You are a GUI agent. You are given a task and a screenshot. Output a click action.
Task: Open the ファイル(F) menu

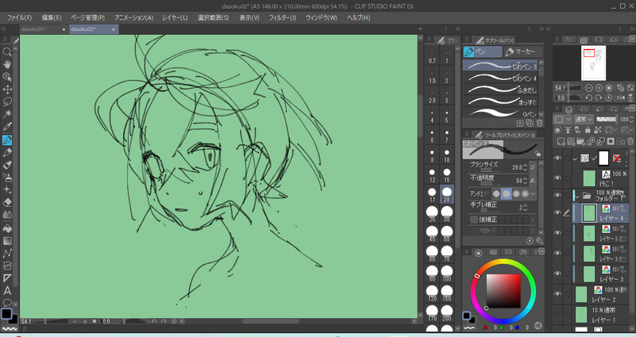click(x=19, y=17)
